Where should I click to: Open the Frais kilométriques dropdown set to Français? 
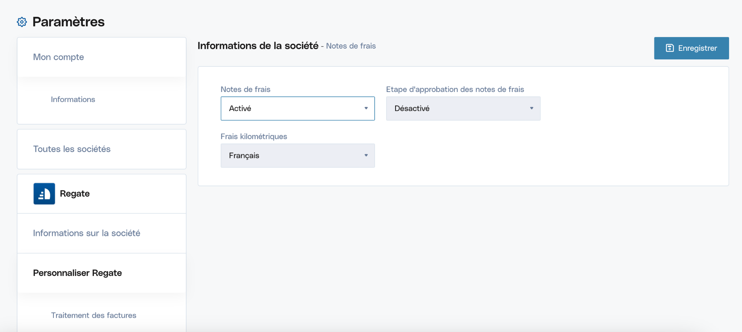pos(298,155)
